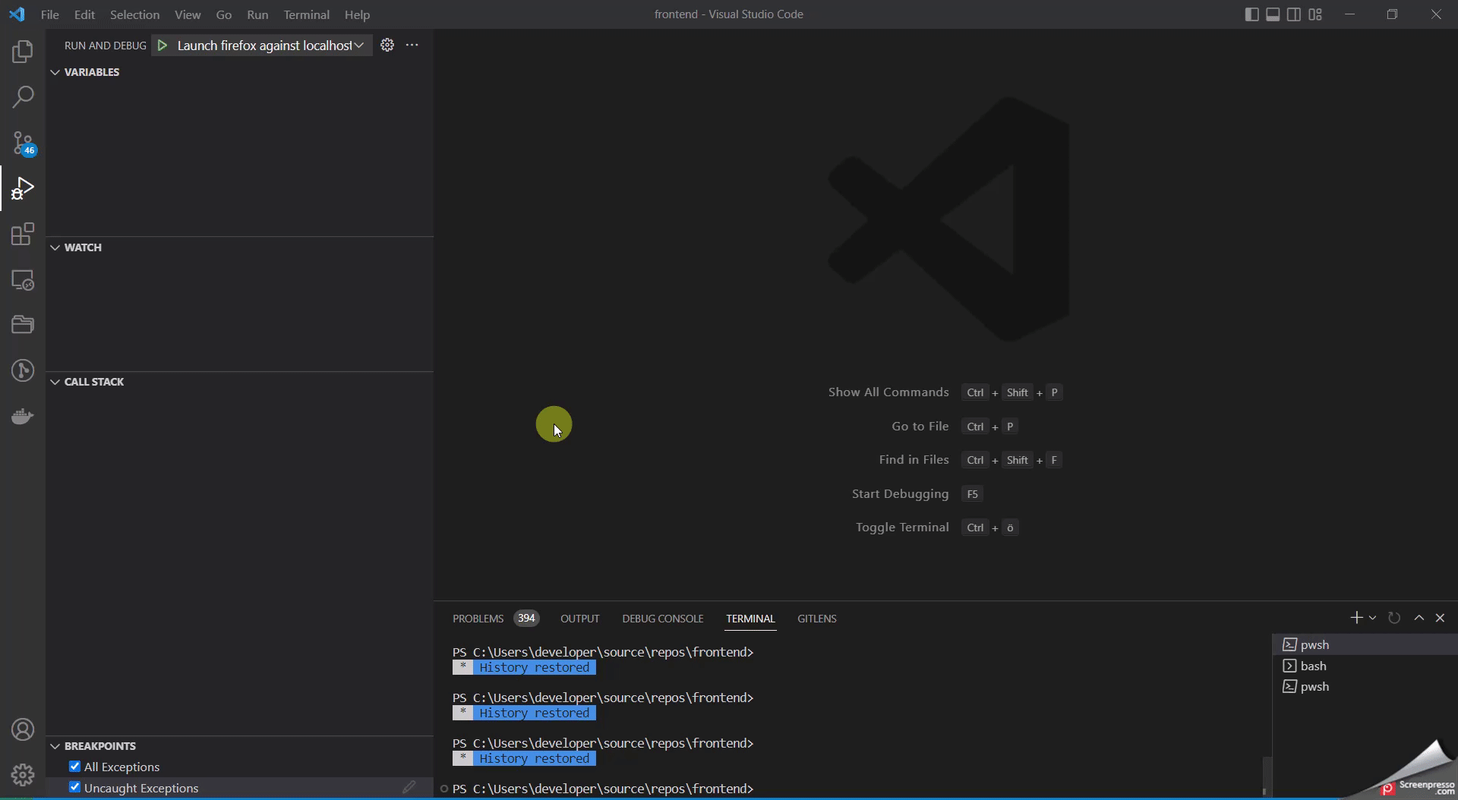Toggle primary side bar layout icon
Screen dimensions: 1458x800
pos(1252,14)
